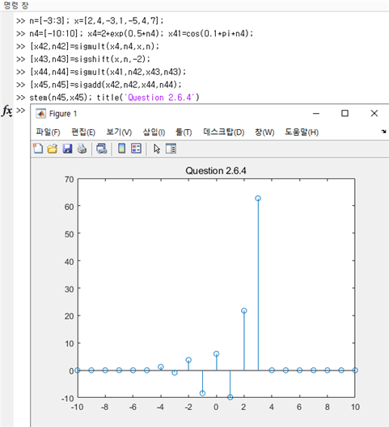The image size is (389, 427).
Task: Insert a colorbar using the toolbar icon
Action: coord(121,149)
